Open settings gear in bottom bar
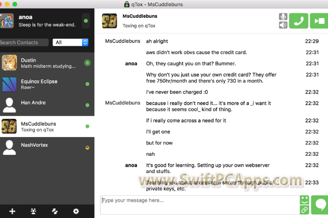 tap(76, 211)
